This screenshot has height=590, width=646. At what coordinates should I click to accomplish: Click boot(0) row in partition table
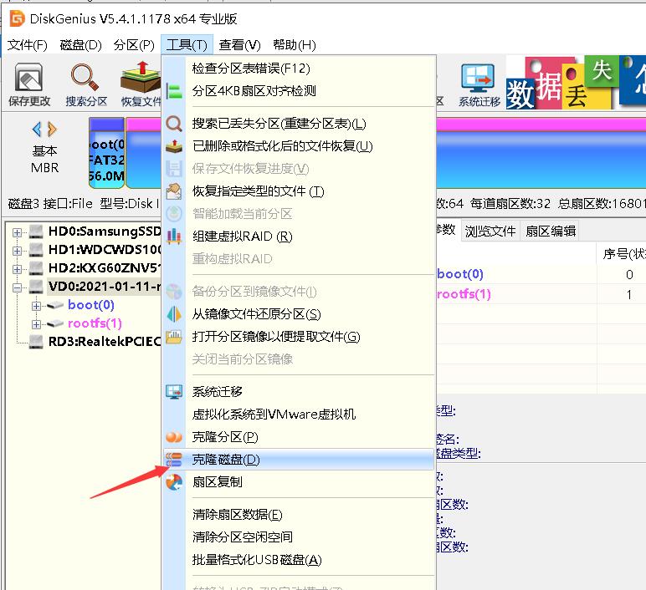click(x=541, y=274)
